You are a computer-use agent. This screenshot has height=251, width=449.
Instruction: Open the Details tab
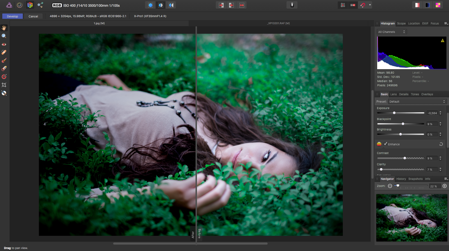404,94
